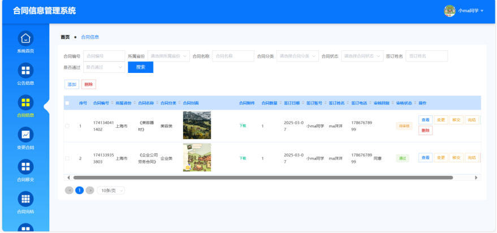Sort by the 合同数量 column

(x=280, y=103)
